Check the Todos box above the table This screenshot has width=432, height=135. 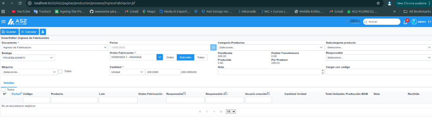(x=3, y=90)
